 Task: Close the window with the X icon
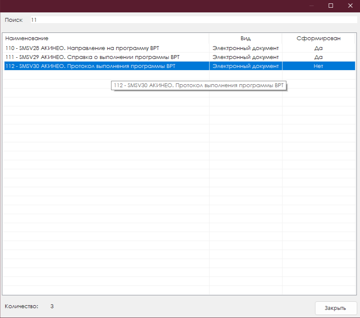coord(350,6)
